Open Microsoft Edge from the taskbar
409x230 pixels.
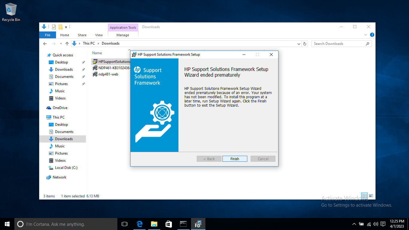(139, 224)
